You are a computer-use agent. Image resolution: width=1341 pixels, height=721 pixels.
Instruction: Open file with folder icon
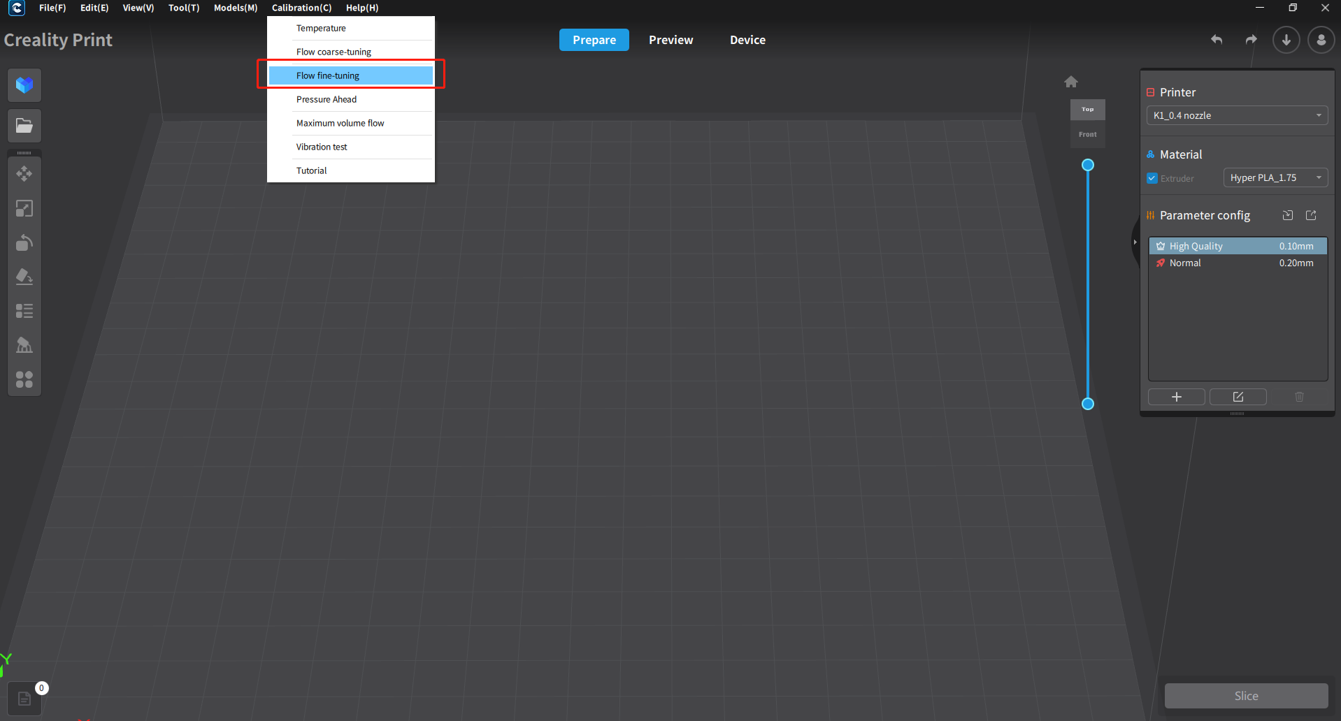24,126
